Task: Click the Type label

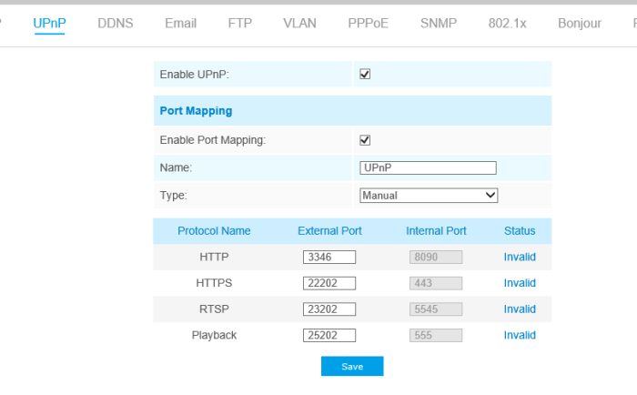Action: click(x=174, y=196)
